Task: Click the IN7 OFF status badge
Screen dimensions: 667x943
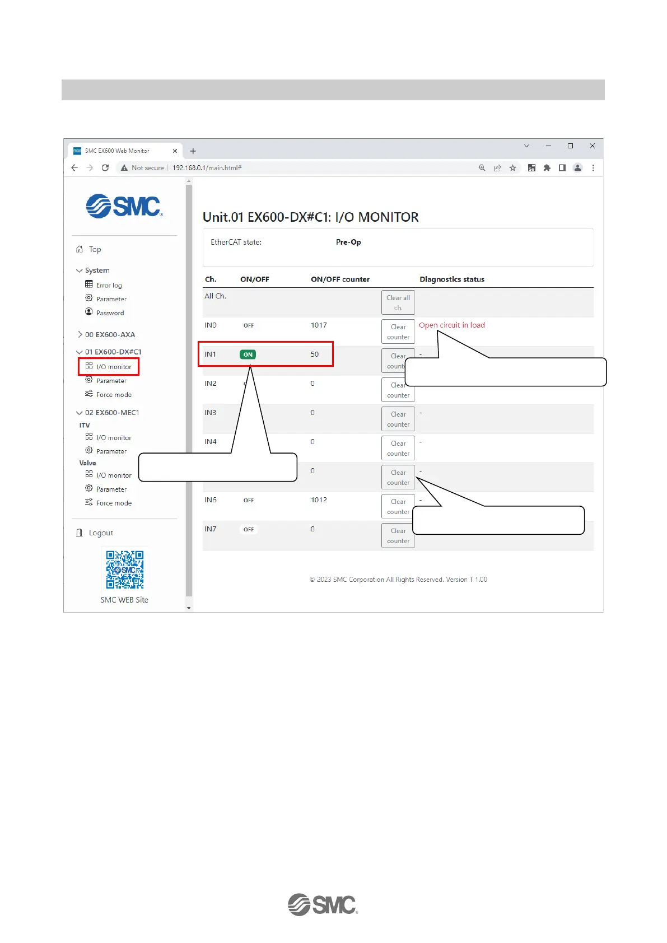Action: 249,530
